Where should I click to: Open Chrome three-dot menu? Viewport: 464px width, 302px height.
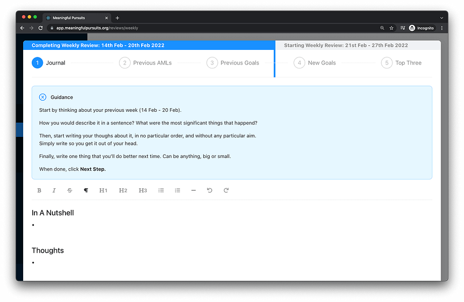tap(442, 28)
